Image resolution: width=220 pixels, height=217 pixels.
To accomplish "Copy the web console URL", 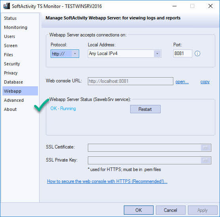I will [205, 82].
